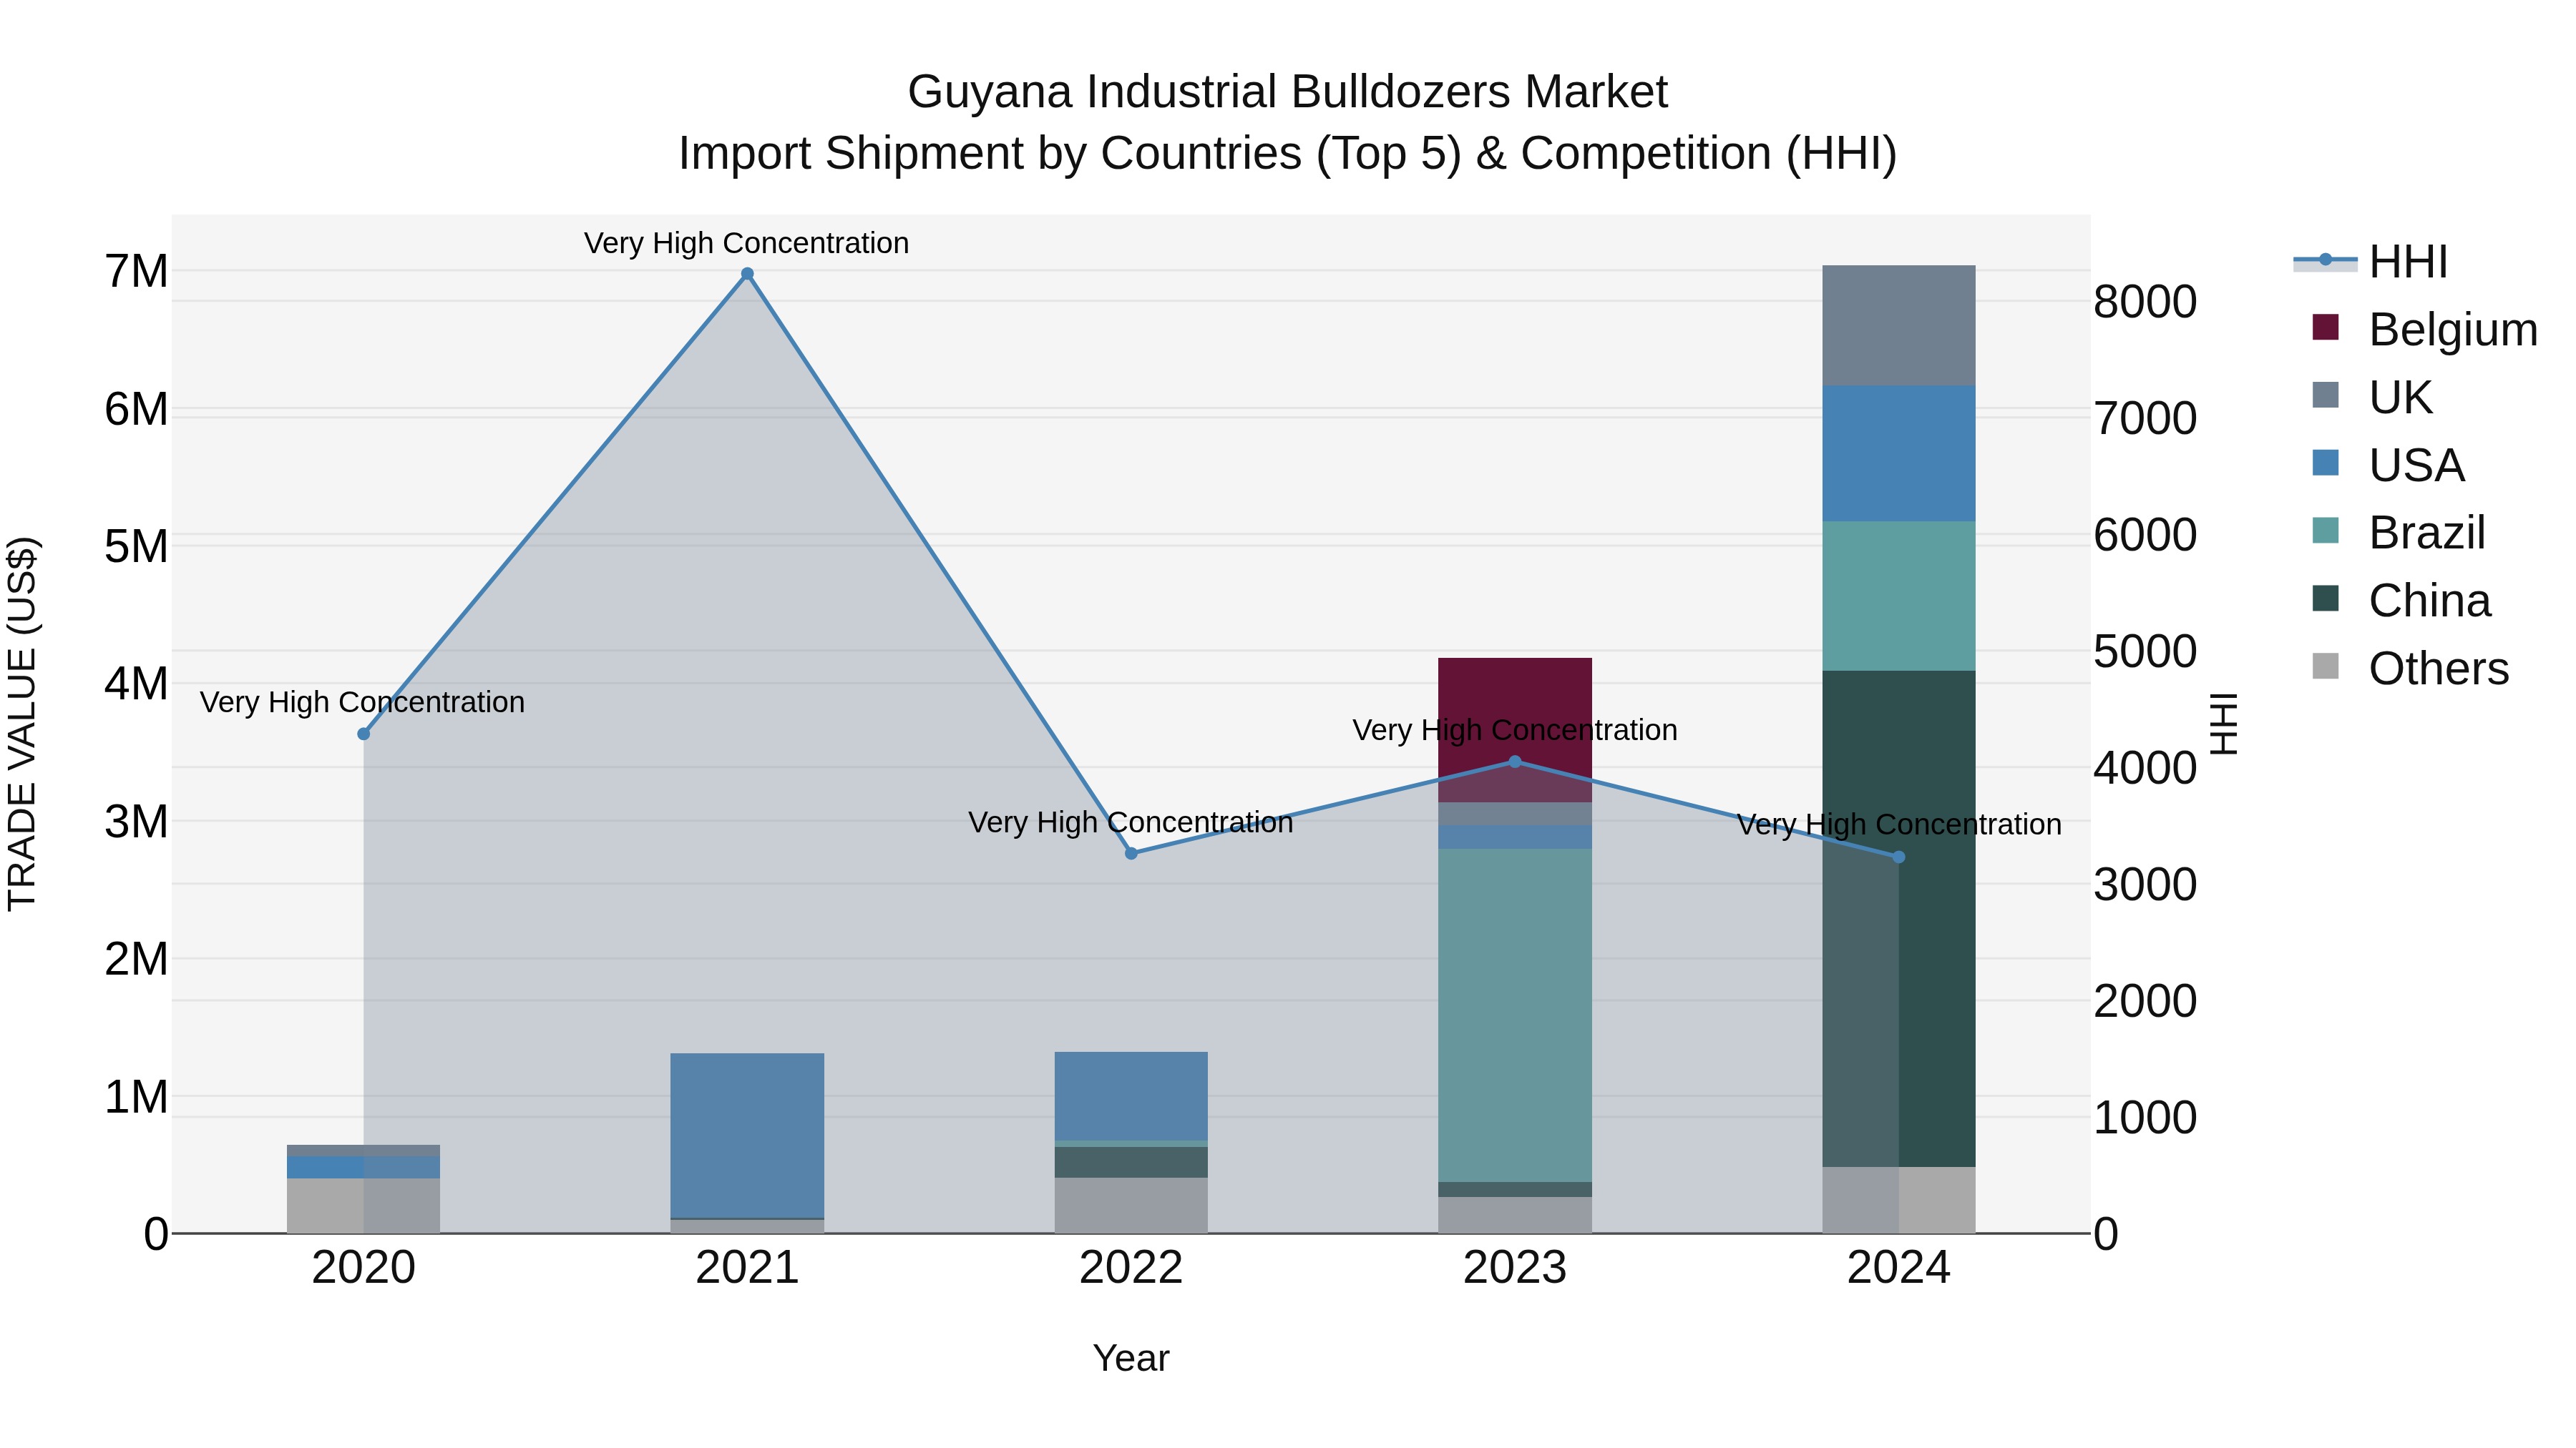Click the right 'HHI' axis title
2576x1448 pixels.
coord(2223,724)
